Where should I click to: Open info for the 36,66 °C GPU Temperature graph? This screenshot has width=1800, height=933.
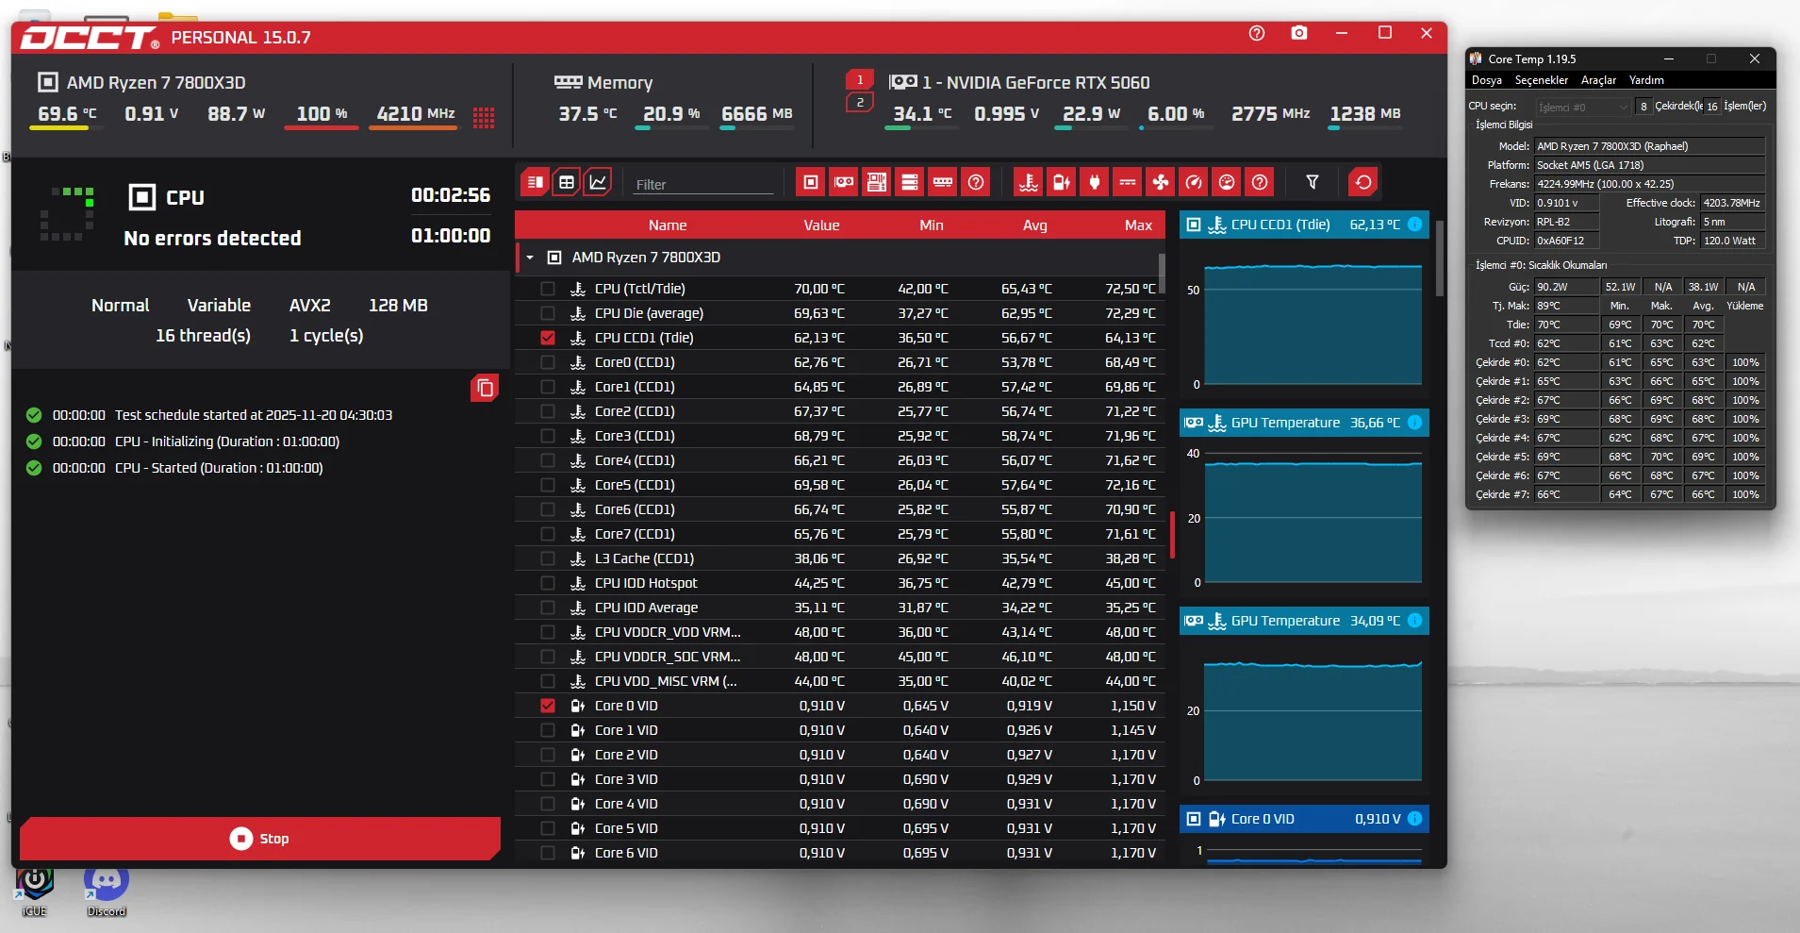(1415, 423)
